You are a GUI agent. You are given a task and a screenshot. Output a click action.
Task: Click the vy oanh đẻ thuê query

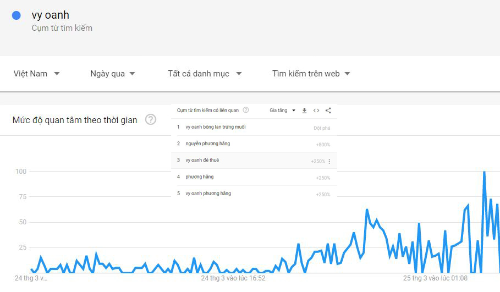coord(202,160)
